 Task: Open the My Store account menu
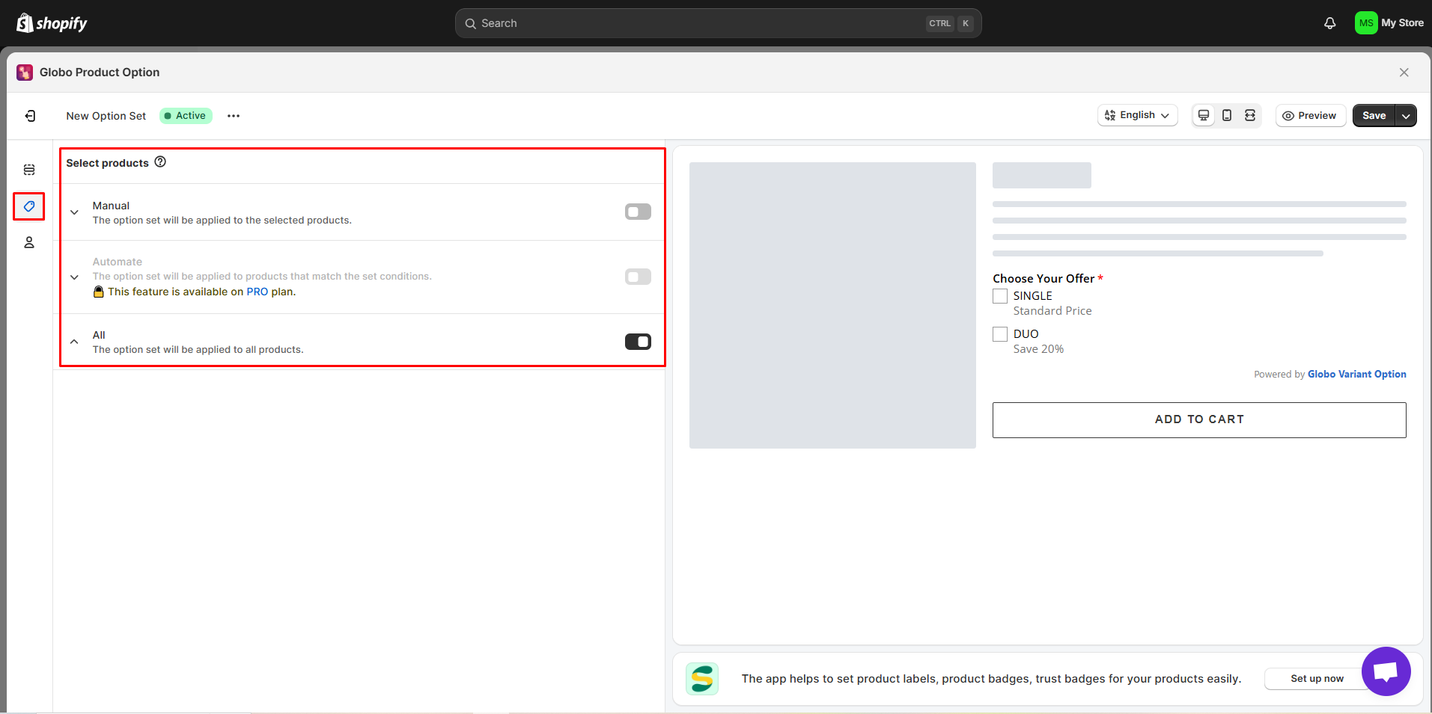(x=1389, y=22)
